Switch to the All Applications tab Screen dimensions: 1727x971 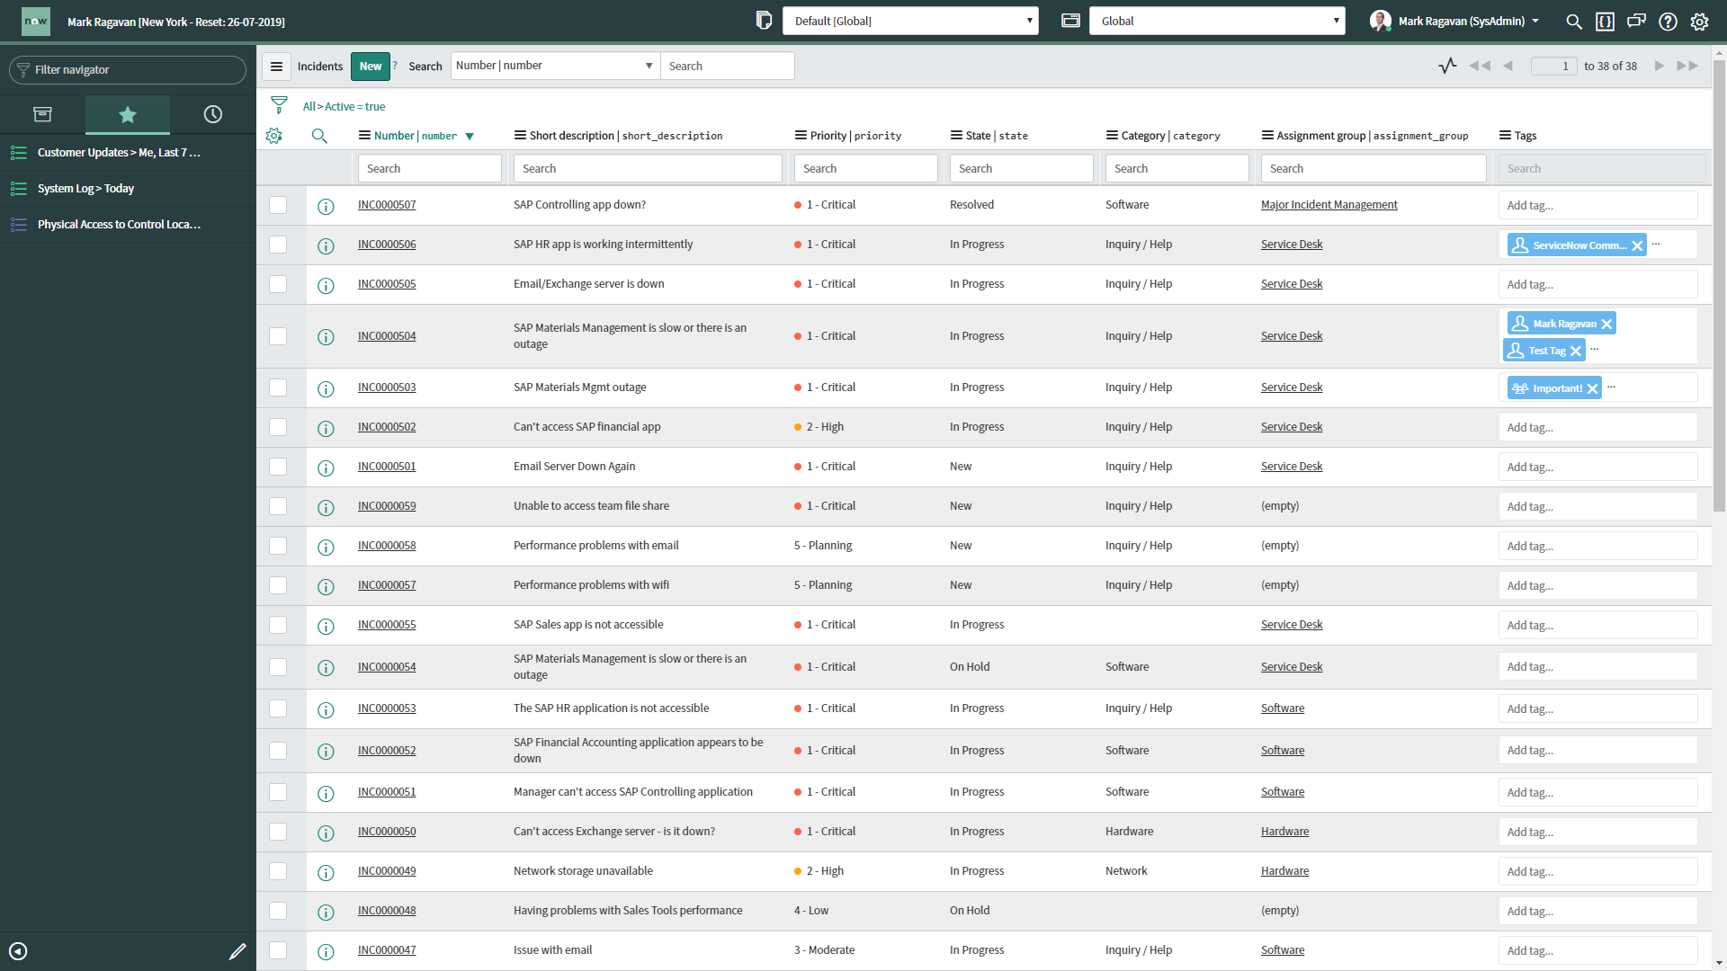[42, 114]
